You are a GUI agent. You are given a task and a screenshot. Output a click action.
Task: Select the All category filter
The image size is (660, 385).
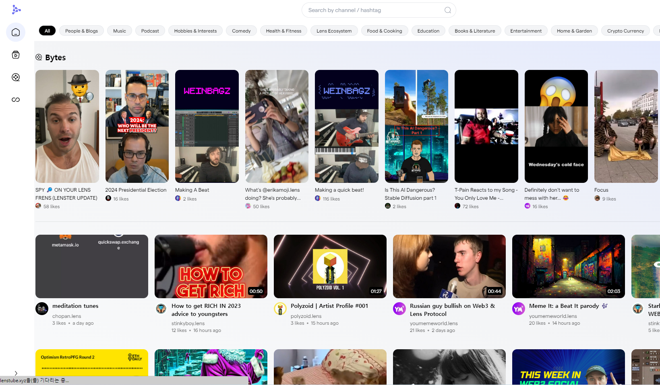[x=47, y=31]
